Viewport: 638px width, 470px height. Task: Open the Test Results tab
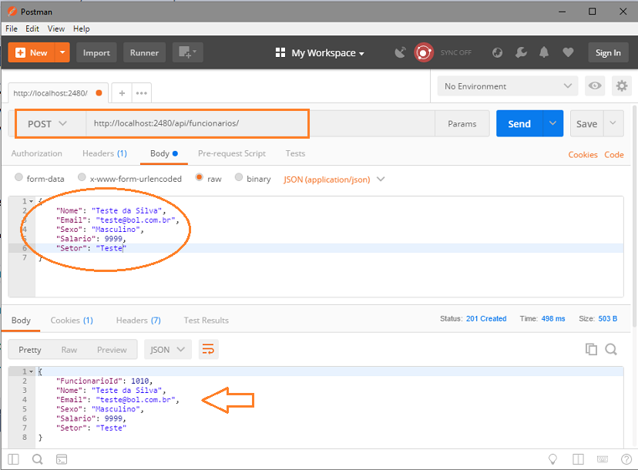(x=206, y=321)
